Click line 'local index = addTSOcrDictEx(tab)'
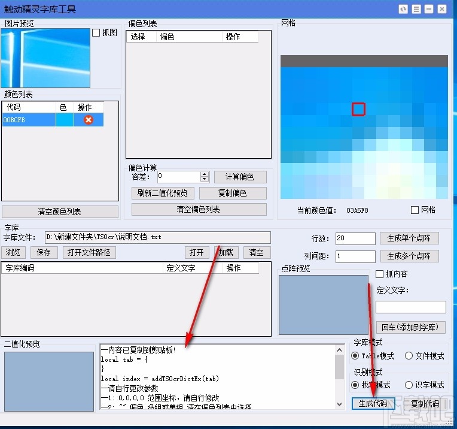This screenshot has width=457, height=429. click(160, 379)
